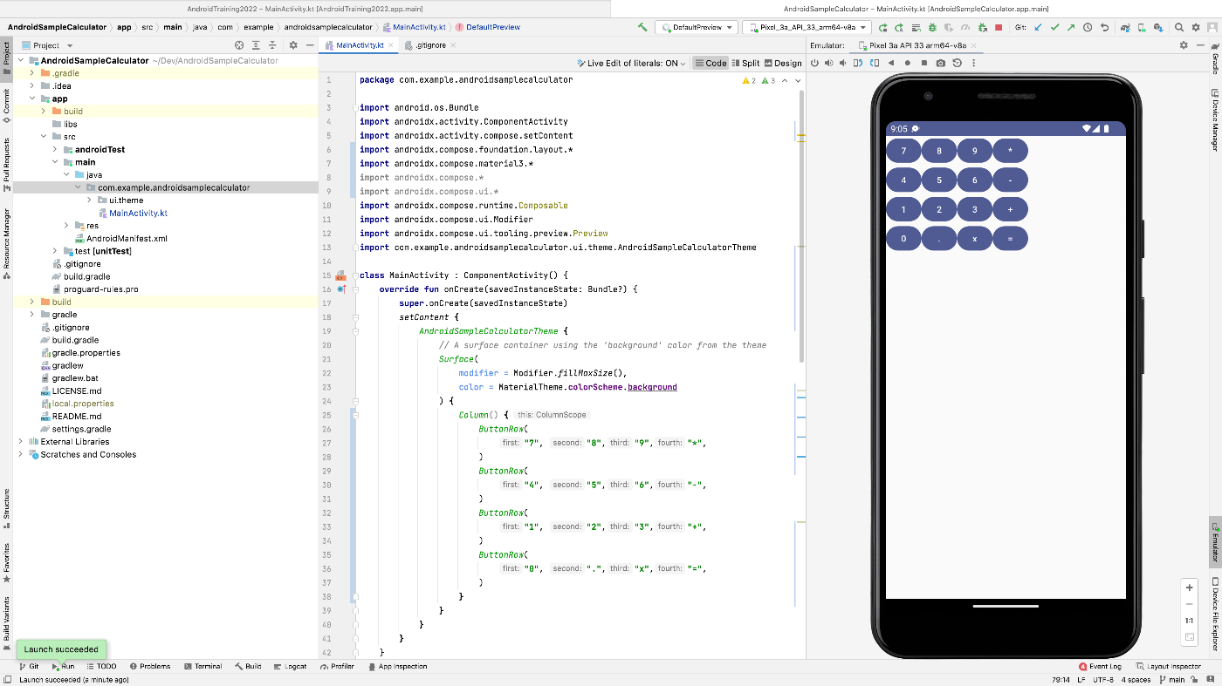Expand the ui.theme package
The height and width of the screenshot is (686, 1222).
coord(89,200)
